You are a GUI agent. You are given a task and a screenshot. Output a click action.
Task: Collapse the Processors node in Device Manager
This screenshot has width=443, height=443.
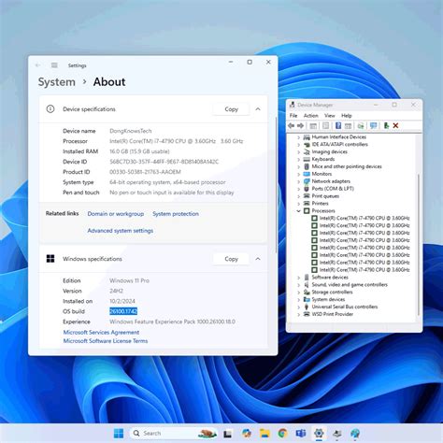298,211
